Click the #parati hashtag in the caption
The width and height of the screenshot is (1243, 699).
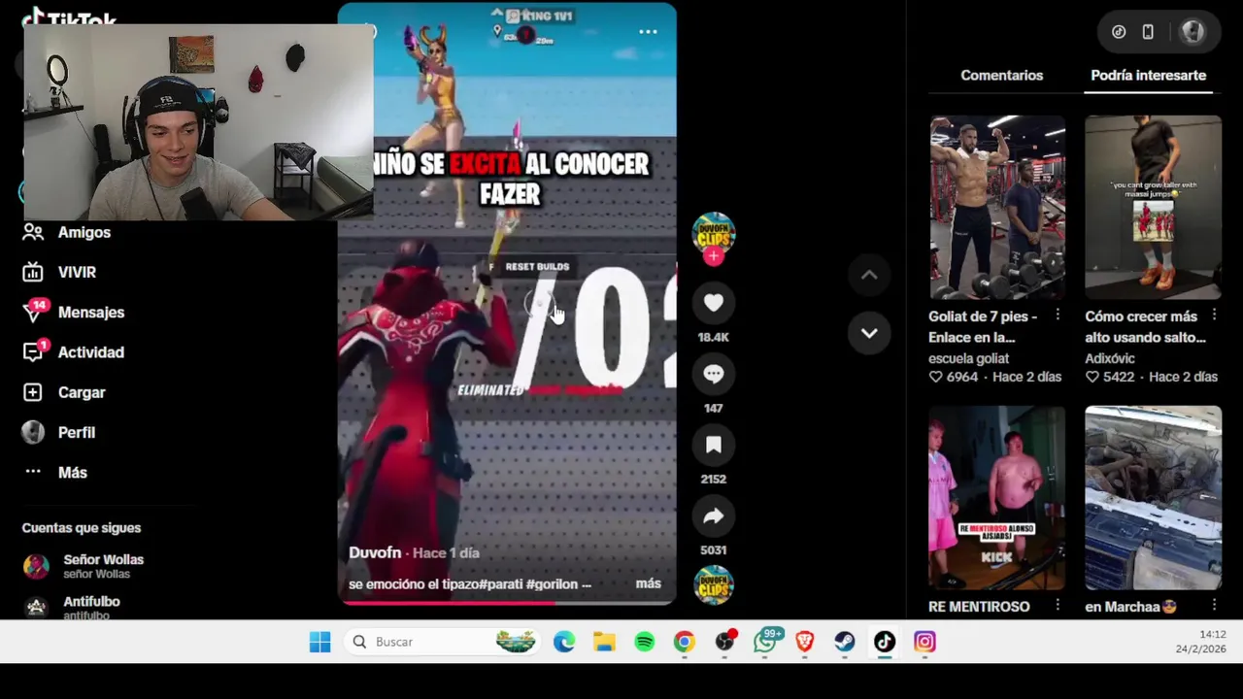click(x=498, y=584)
